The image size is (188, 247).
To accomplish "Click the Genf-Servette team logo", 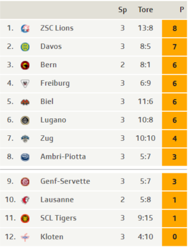I will click(x=25, y=182).
